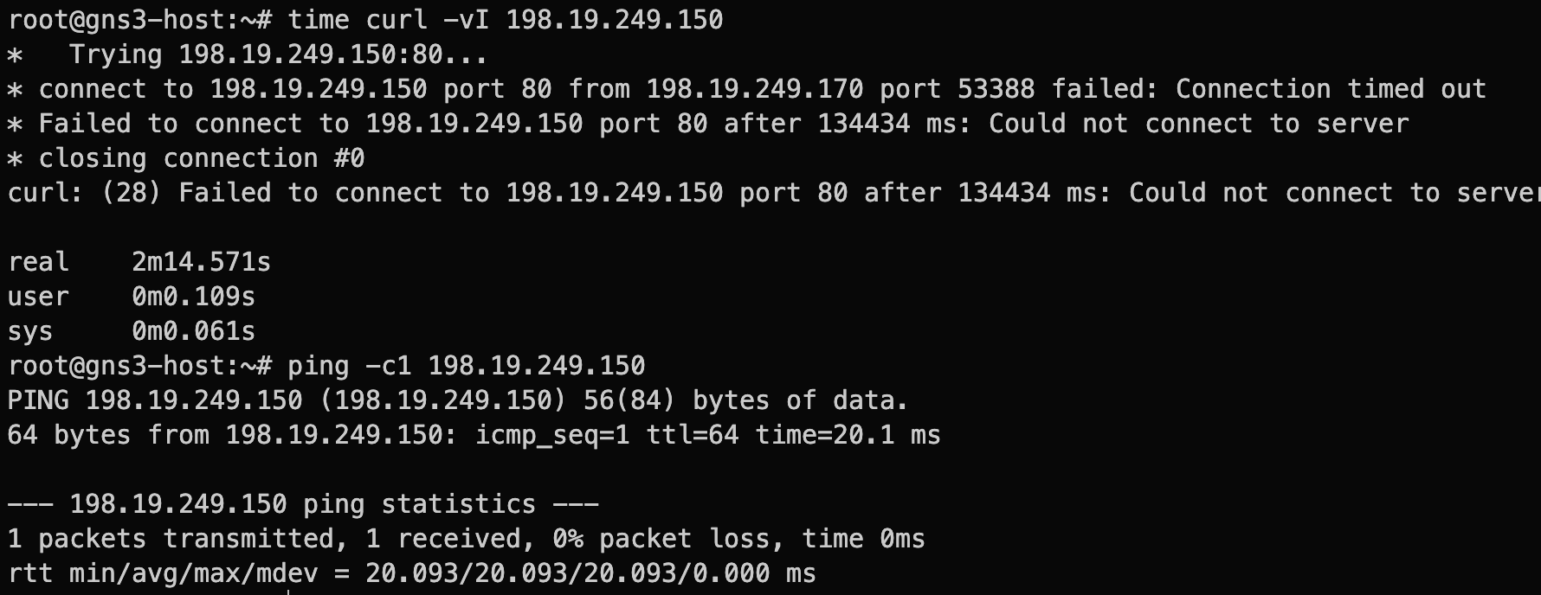Click the 'ttl=64' field
This screenshot has height=595, width=1541.
[x=693, y=435]
